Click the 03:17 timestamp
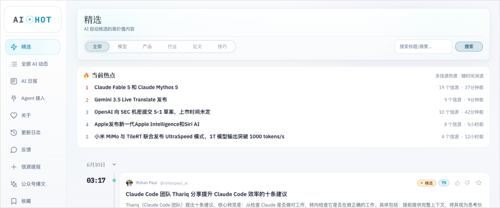 point(96,181)
